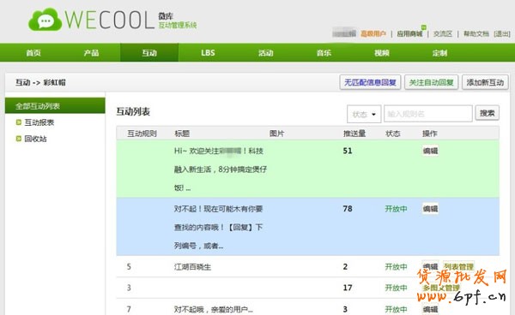Screen dimensions: 515x315
Task: Click 编辑 for the push-count 51 row
Action: coord(430,151)
